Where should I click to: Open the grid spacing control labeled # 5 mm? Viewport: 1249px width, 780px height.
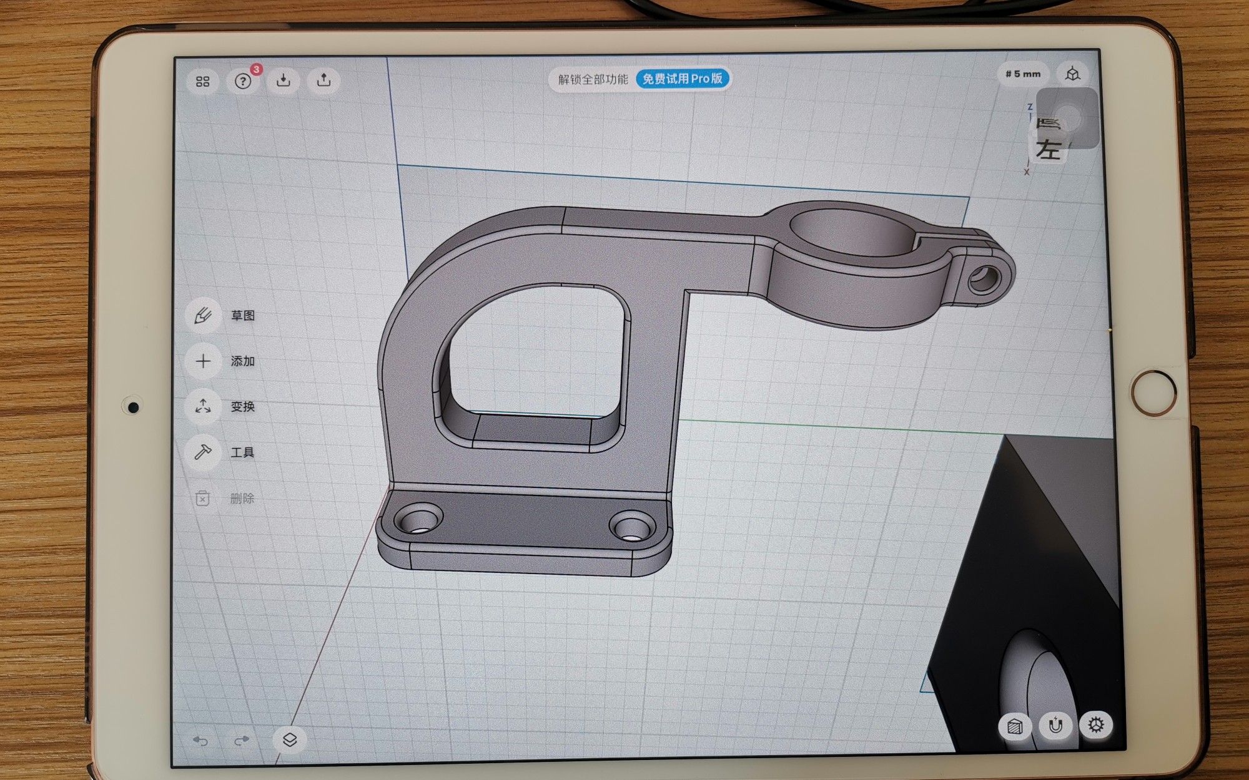coord(1022,75)
